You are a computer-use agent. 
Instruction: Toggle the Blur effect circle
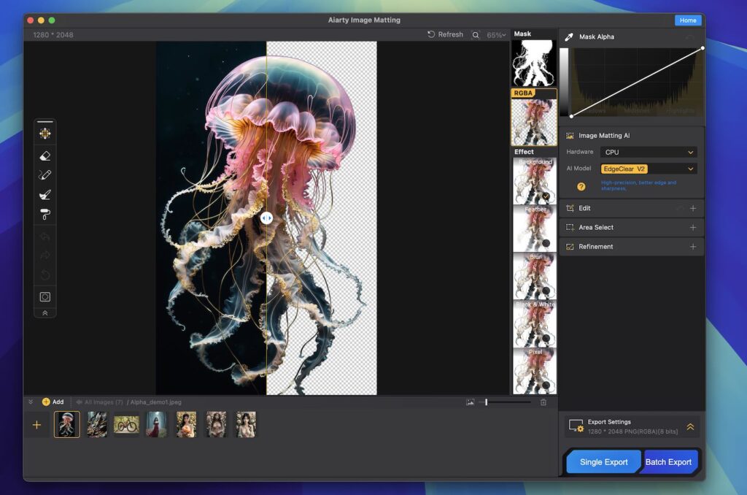[x=546, y=291]
